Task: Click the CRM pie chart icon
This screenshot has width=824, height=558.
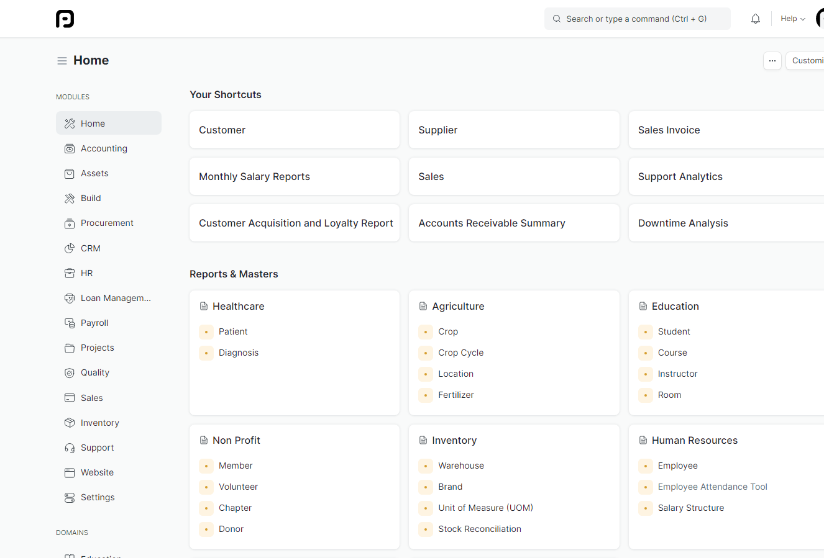Action: click(x=70, y=248)
